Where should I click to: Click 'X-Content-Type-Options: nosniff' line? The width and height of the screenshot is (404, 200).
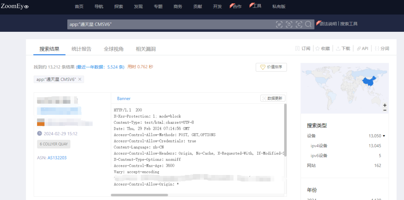[147, 160]
